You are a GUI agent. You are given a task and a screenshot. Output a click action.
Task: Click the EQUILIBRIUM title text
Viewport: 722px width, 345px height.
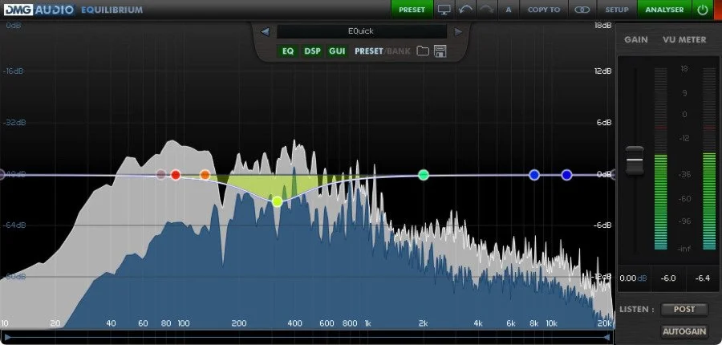(112, 10)
